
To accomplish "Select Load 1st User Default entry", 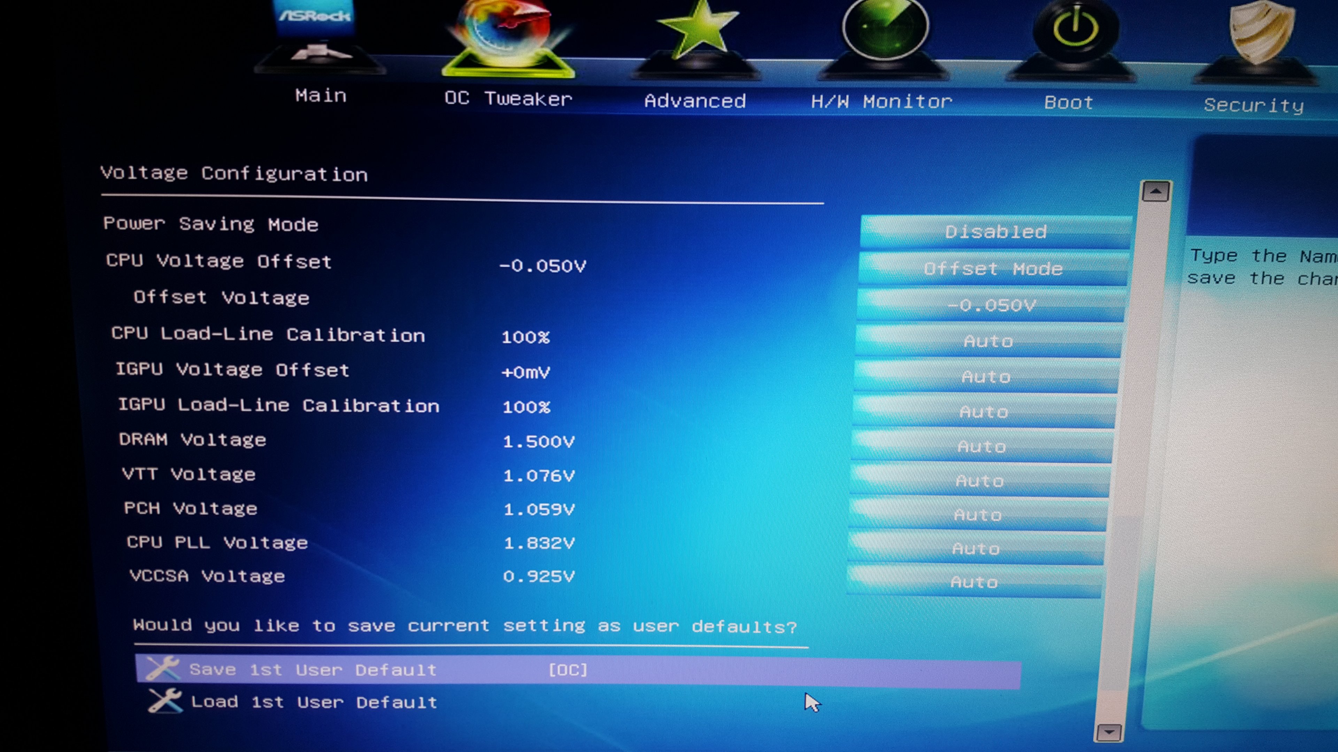I will 314,702.
